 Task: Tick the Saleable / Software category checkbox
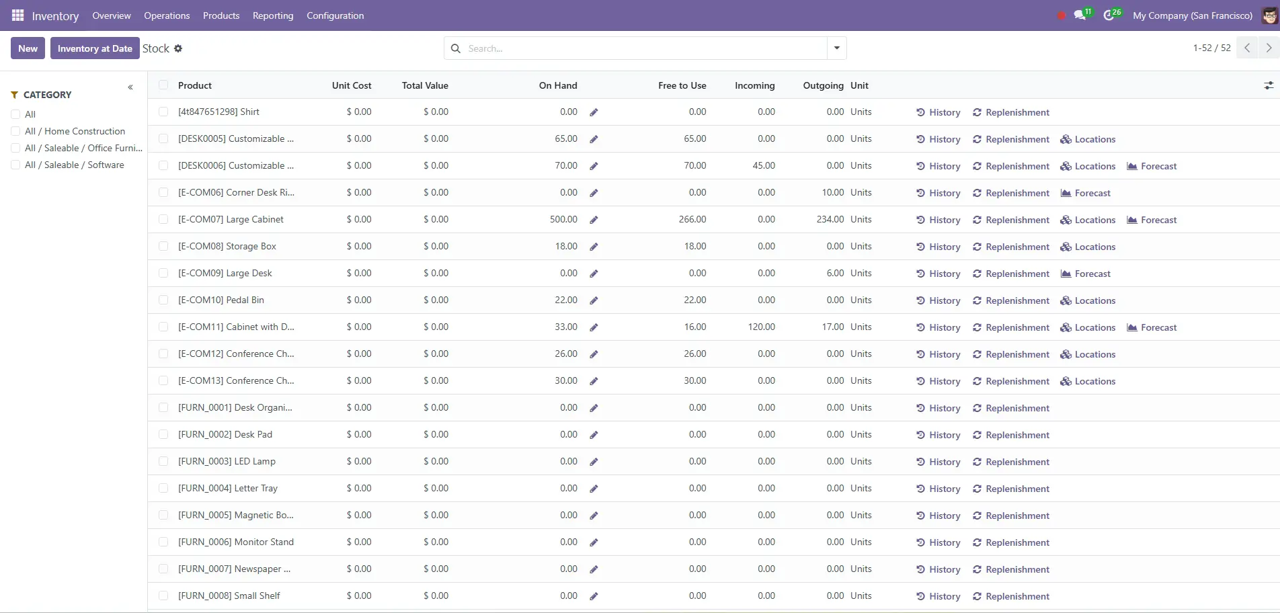[x=15, y=165]
